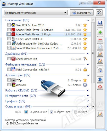The image size is (107, 131).
Task: Check Adobe Flash Player 11 ActiveX checkbox
Action: coord(9,30)
